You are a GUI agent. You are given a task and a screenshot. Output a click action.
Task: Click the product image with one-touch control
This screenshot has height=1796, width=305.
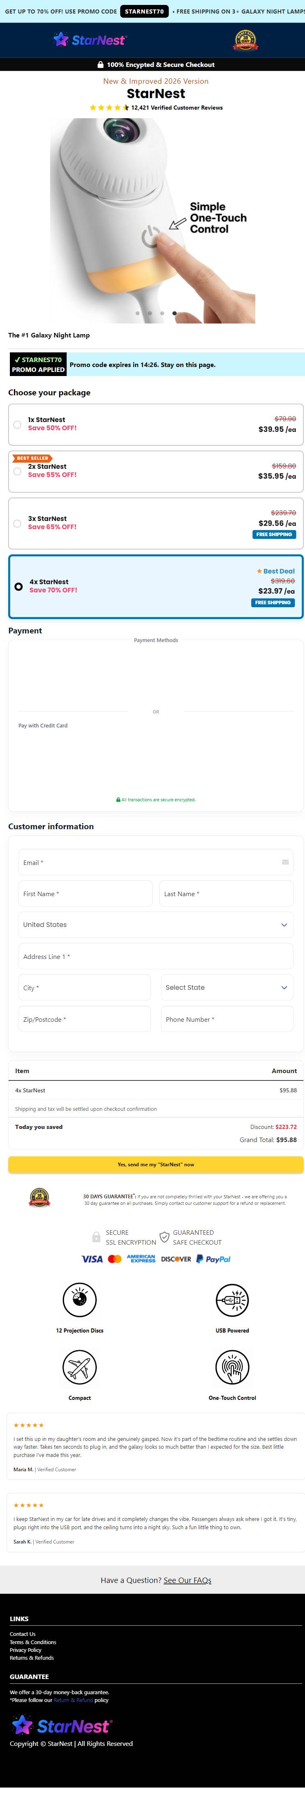coord(152,220)
